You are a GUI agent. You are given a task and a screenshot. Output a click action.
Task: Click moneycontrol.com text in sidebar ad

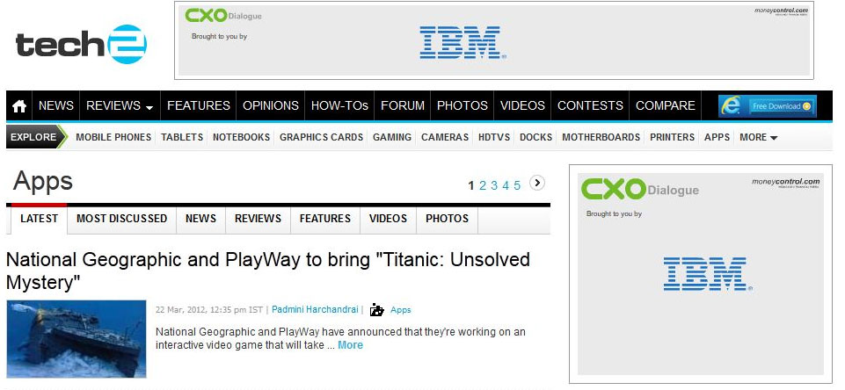(786, 182)
